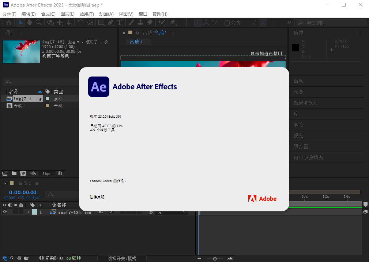
Task: Select the Orbit camera tool
Action: pyautogui.click(x=50, y=23)
